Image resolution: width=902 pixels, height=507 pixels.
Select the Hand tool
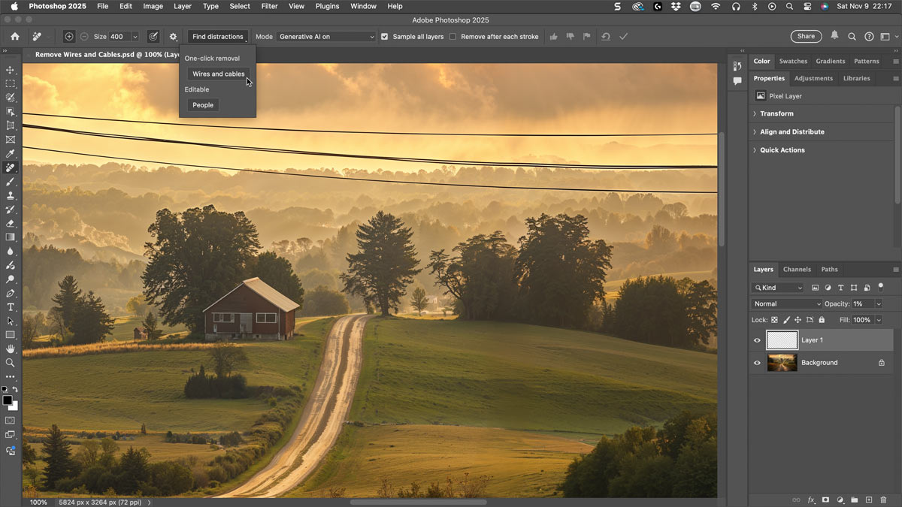pyautogui.click(x=11, y=349)
